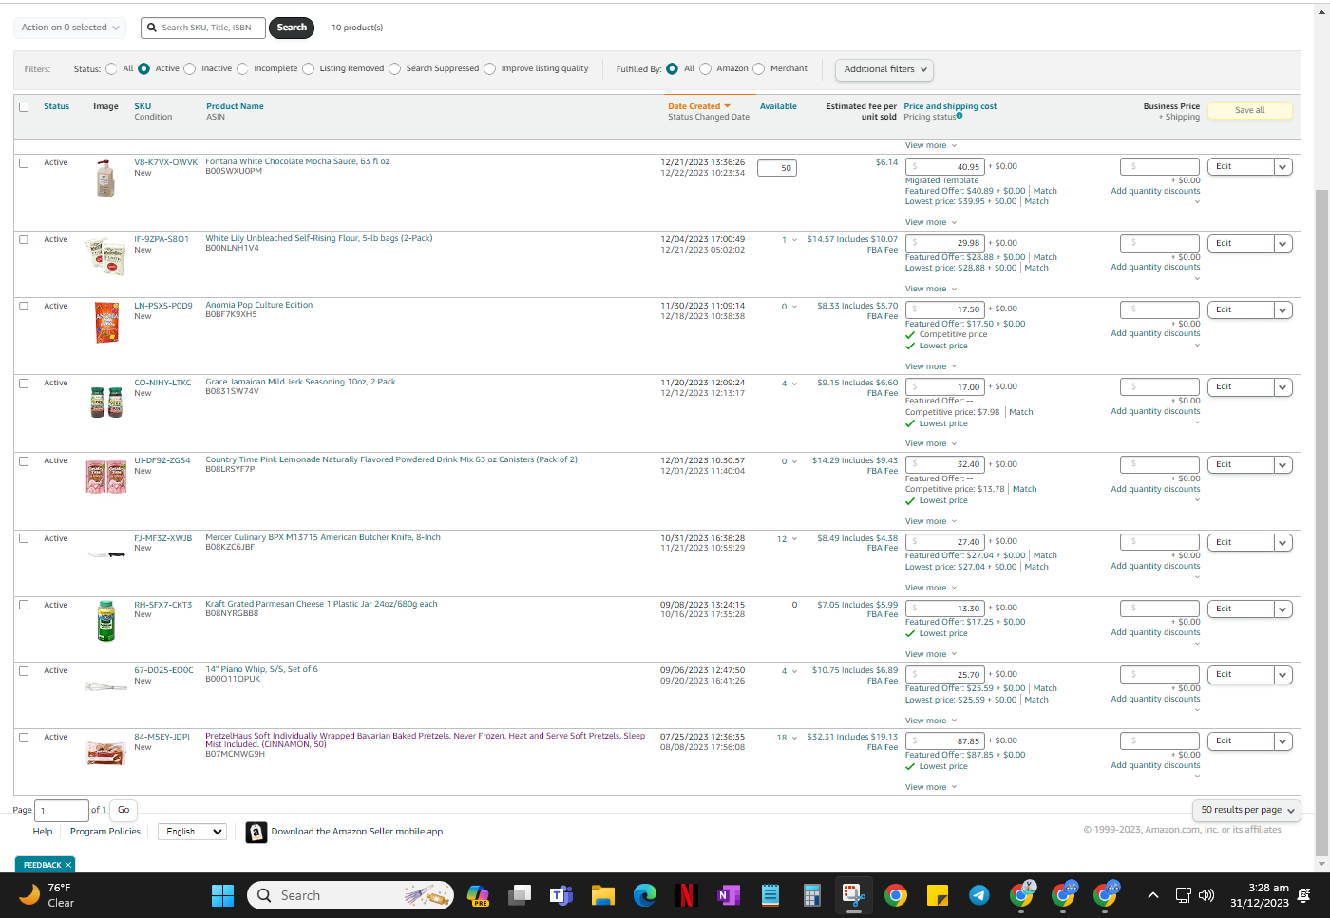
Task: Click available quantity field showing 50
Action: [776, 168]
